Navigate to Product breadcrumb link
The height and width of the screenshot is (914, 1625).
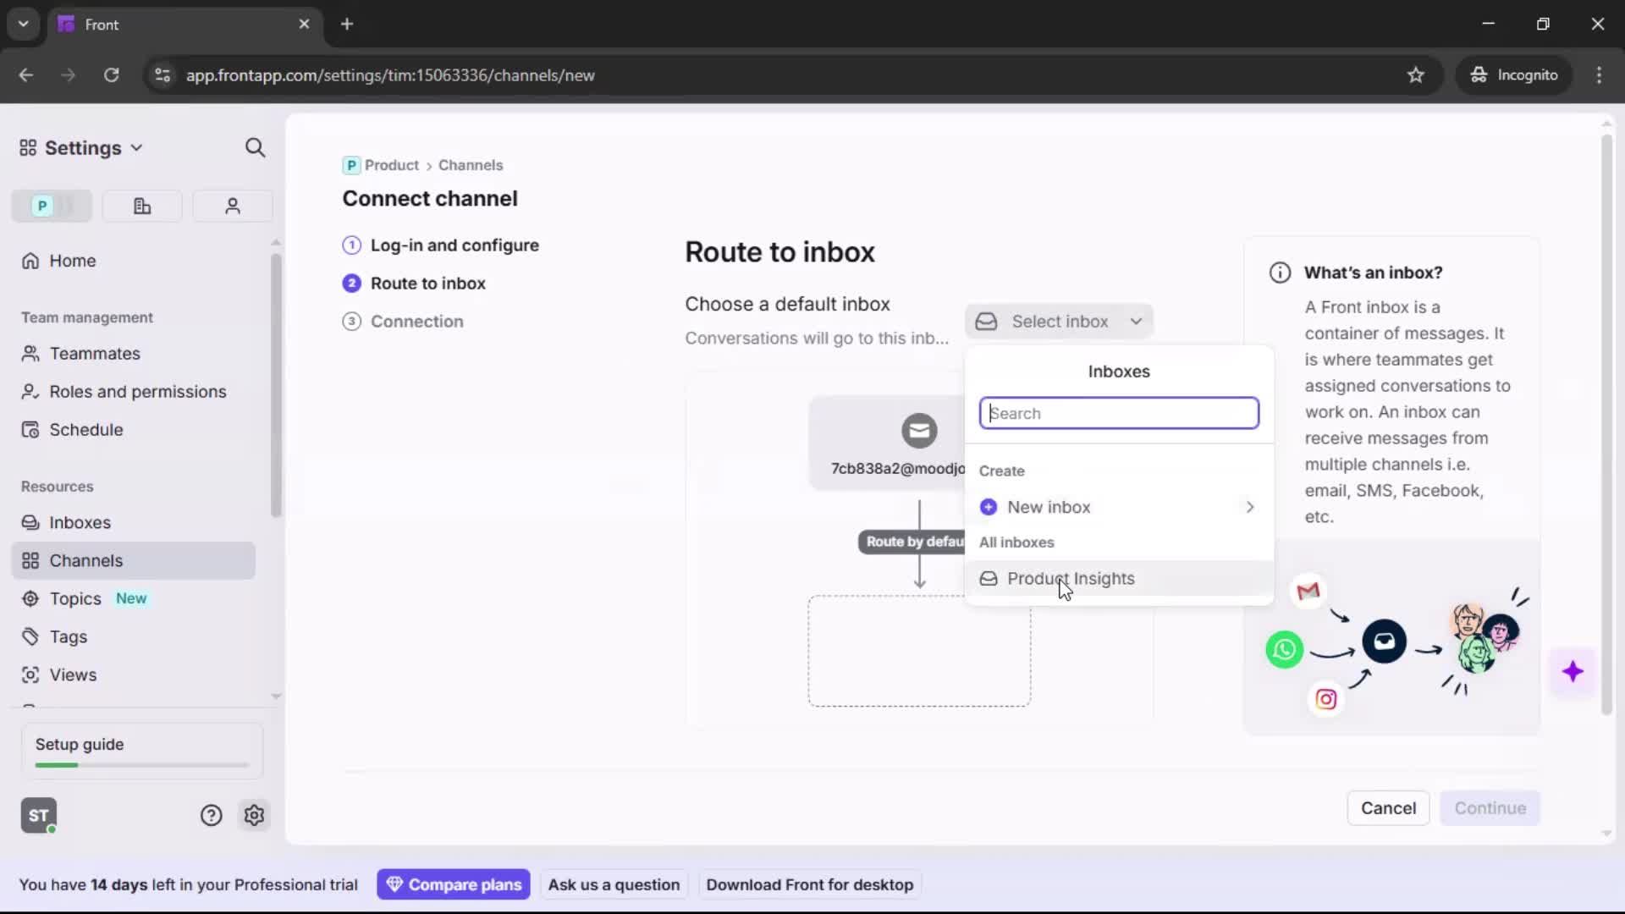pyautogui.click(x=391, y=165)
